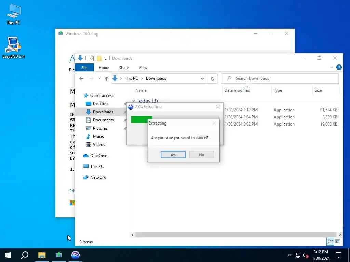The image size is (350, 262).
Task: Go back using the back arrow
Action: coord(81,78)
